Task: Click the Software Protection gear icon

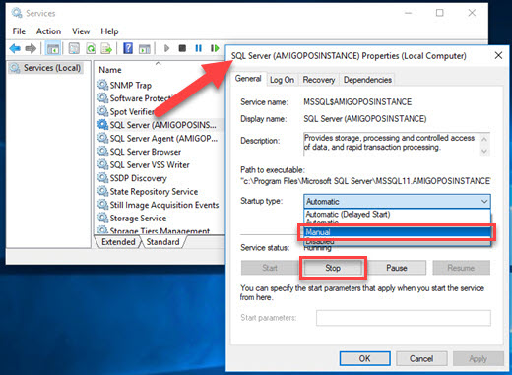Action: pyautogui.click(x=102, y=97)
